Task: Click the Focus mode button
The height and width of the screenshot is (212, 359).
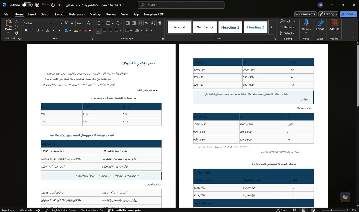Action: [282, 210]
